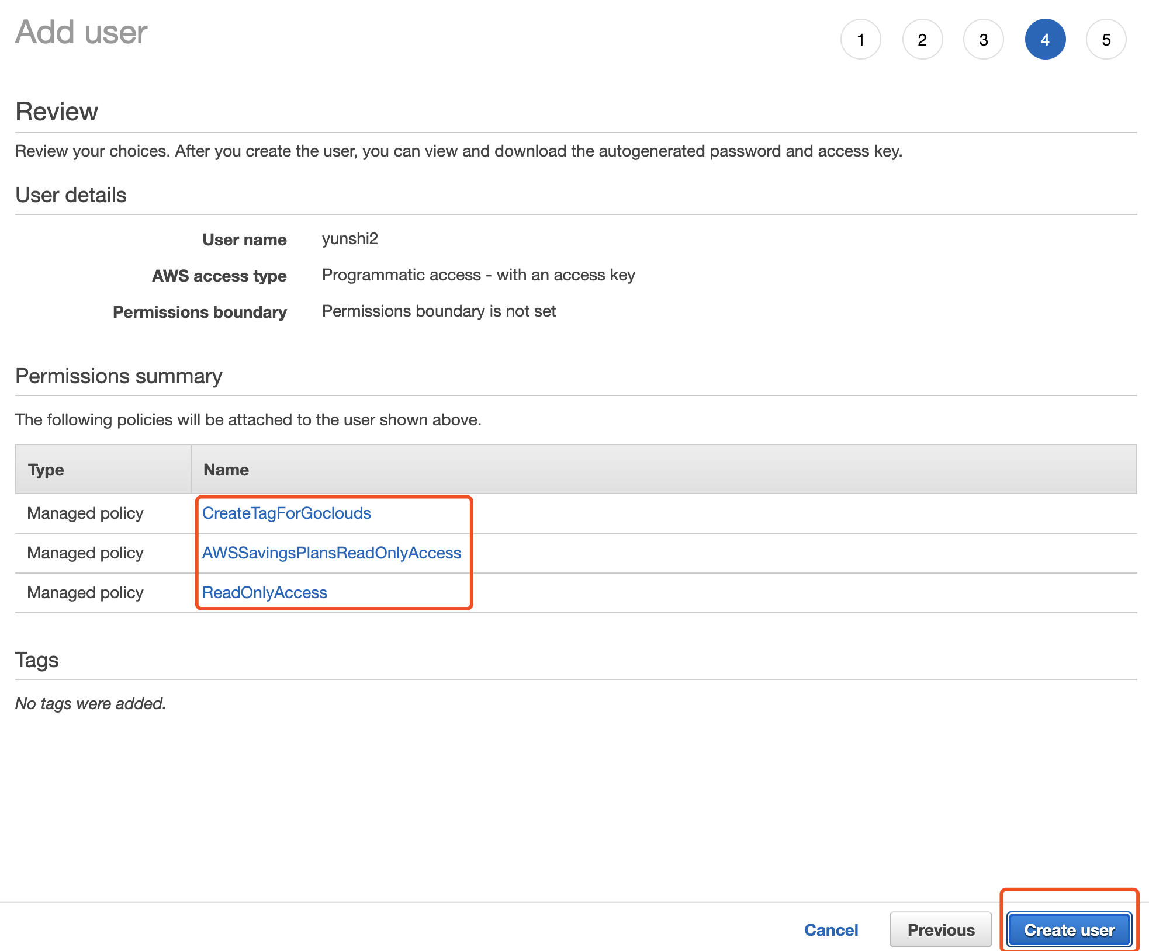Click 'Programmatic access - with an access key'
Image resolution: width=1149 pixels, height=951 pixels.
pos(479,275)
